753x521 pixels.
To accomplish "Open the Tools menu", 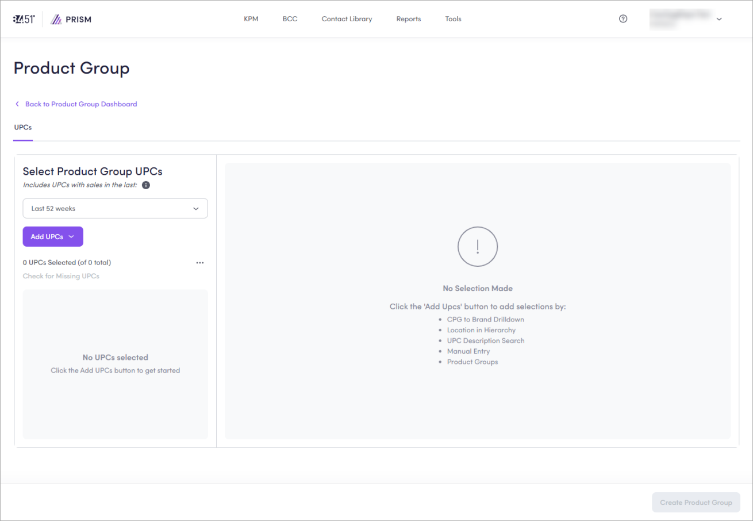I will [453, 19].
